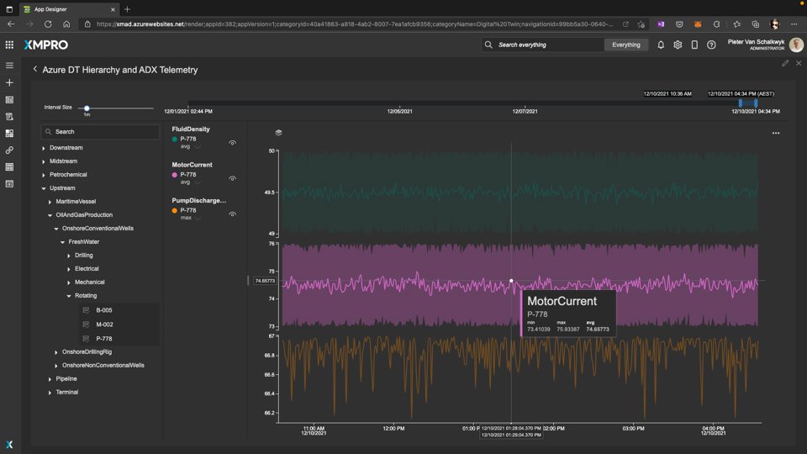
Task: Select P-778 in the hierarchy tree
Action: coord(104,339)
